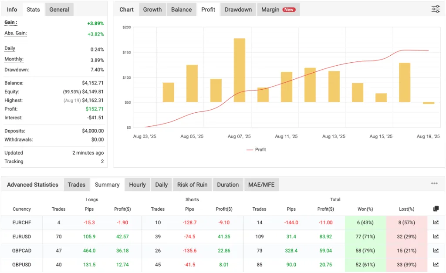Switch to the Balance tab
The width and height of the screenshot is (446, 273).
(x=182, y=9)
